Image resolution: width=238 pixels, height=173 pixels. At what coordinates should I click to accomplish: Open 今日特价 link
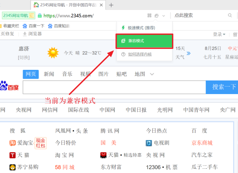point(65,143)
